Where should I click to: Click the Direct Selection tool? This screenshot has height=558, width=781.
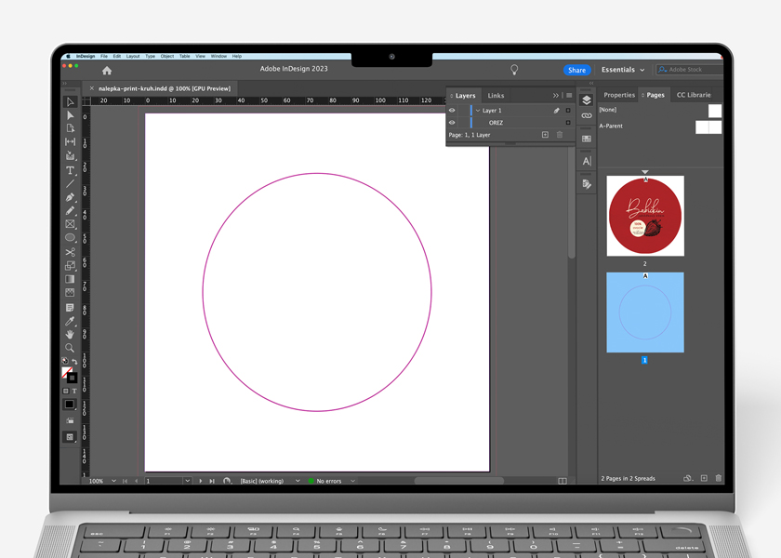coord(70,115)
